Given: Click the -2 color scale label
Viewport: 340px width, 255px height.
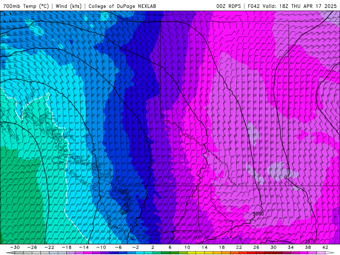Looking at the screenshot, I should [136, 247].
